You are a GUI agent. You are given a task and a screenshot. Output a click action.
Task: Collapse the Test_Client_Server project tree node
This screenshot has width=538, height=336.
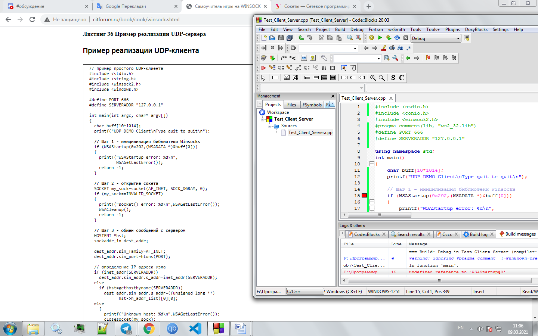263,119
